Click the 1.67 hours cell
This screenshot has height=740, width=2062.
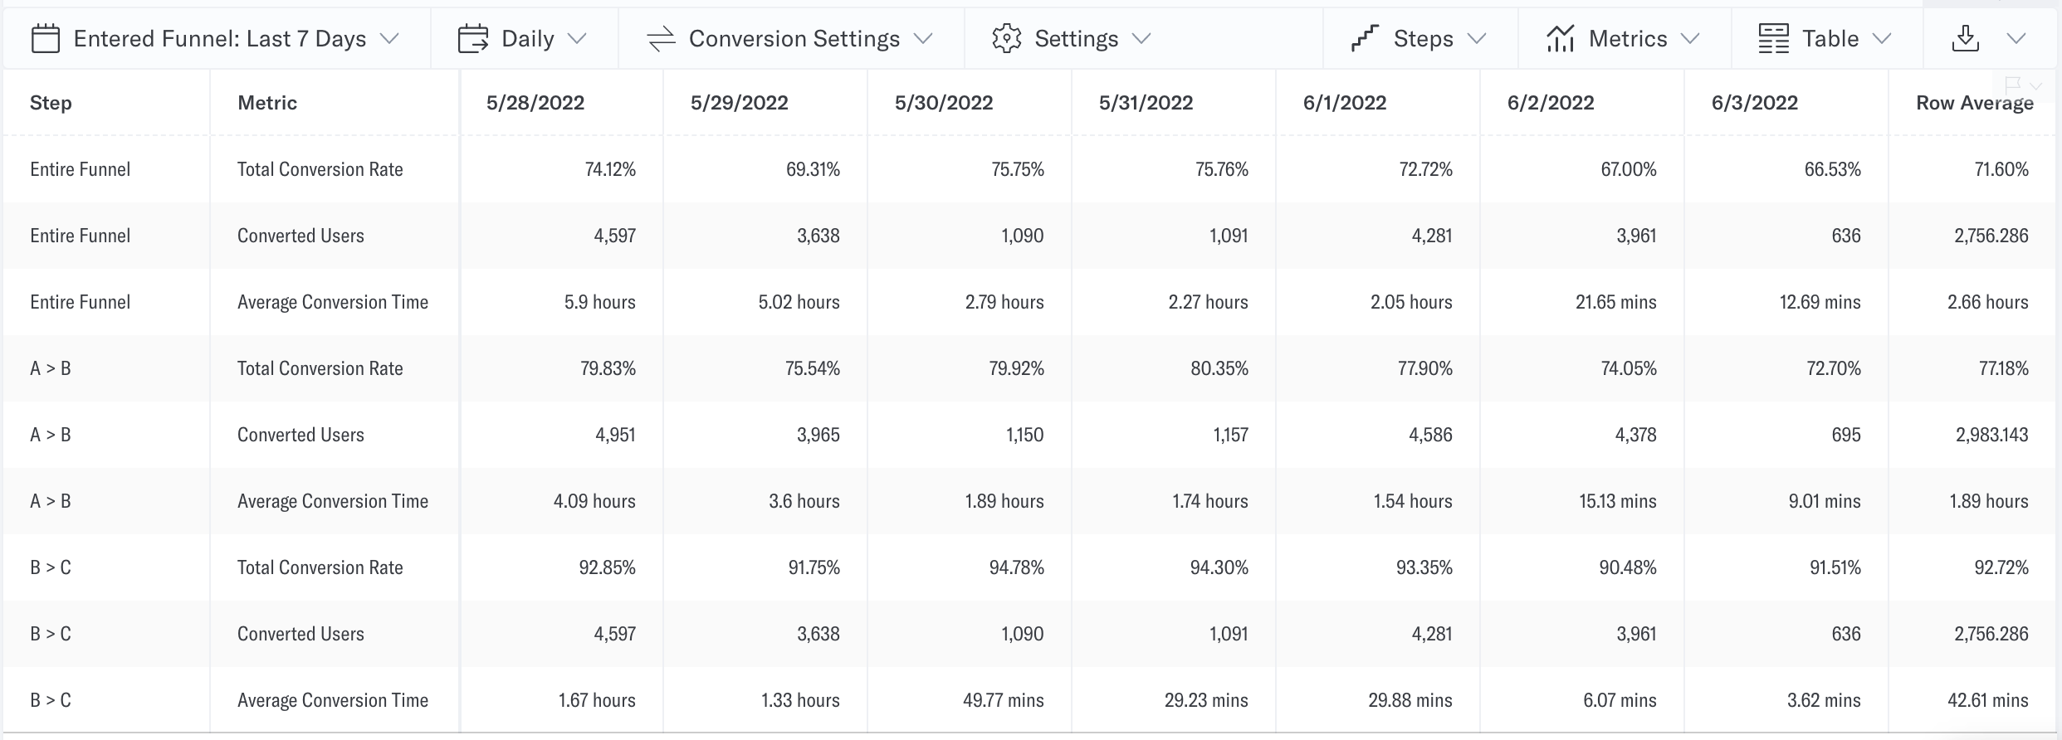tap(597, 700)
